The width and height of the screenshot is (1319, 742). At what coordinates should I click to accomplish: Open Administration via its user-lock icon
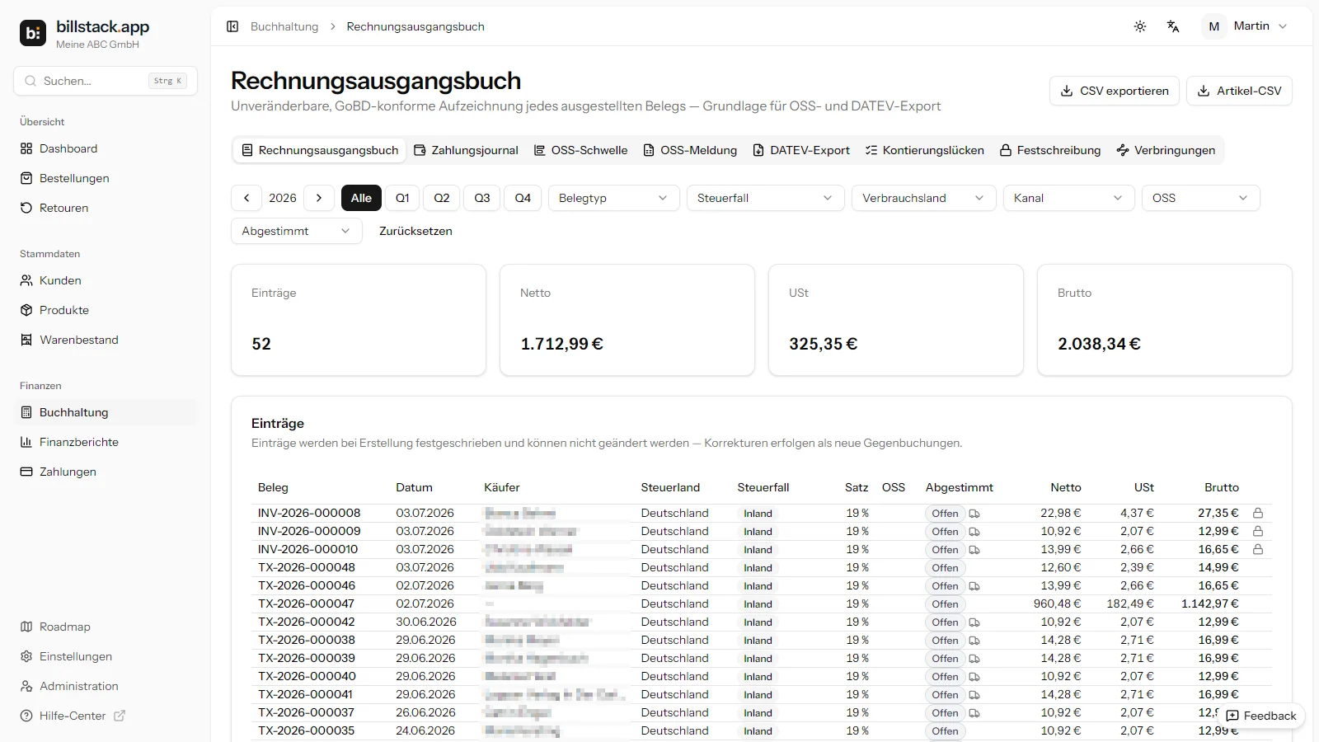coord(26,686)
